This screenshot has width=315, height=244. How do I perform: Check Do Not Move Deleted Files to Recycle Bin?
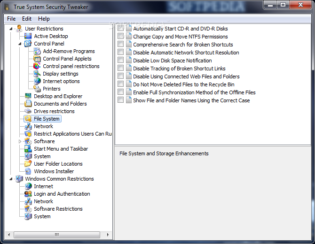[x=120, y=84]
